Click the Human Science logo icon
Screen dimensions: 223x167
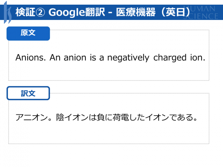[x=8, y=12]
